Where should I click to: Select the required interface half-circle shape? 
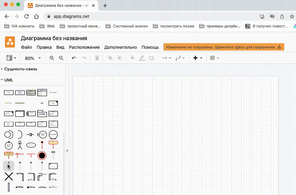20,135
